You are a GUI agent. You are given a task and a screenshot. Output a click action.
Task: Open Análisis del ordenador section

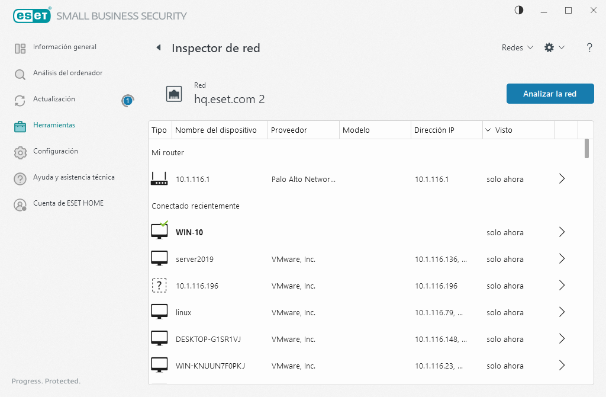point(67,73)
